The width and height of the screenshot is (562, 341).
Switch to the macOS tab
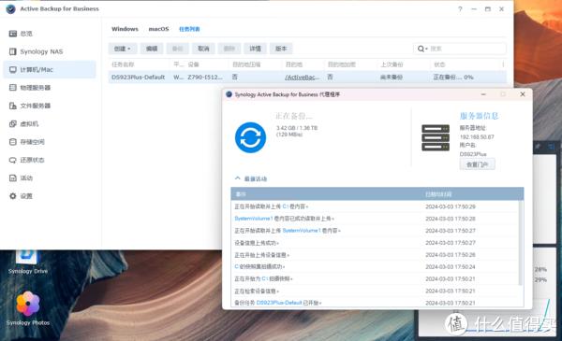coord(158,29)
